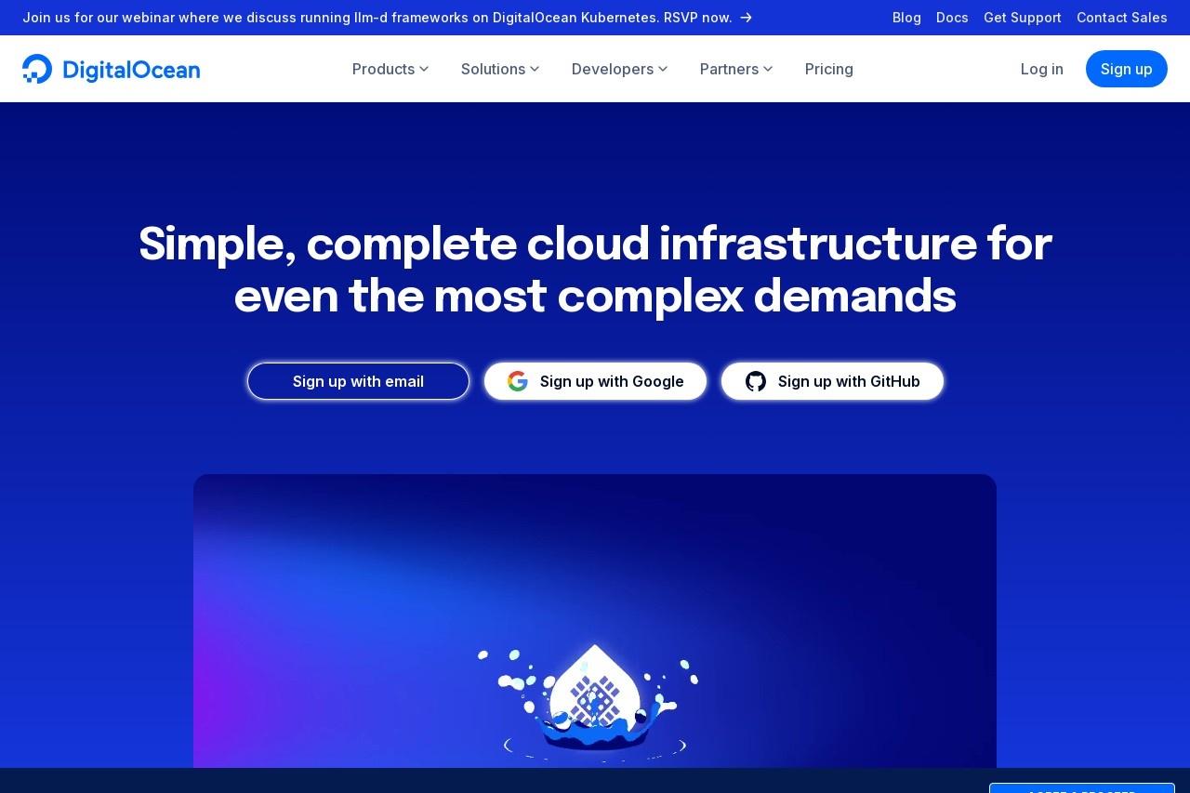Open the Blog page
This screenshot has width=1190, height=793.
click(x=906, y=18)
